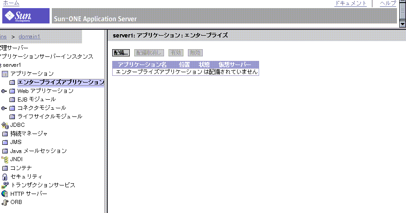The height and width of the screenshot is (213, 406).
Task: Click the 仮想サーバー column header
Action: (x=235, y=65)
